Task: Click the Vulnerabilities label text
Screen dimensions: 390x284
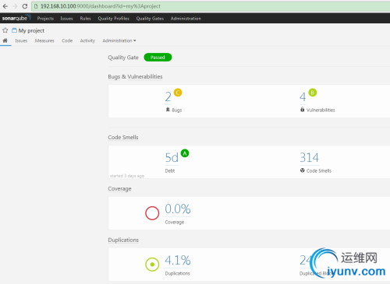Action: pos(321,110)
